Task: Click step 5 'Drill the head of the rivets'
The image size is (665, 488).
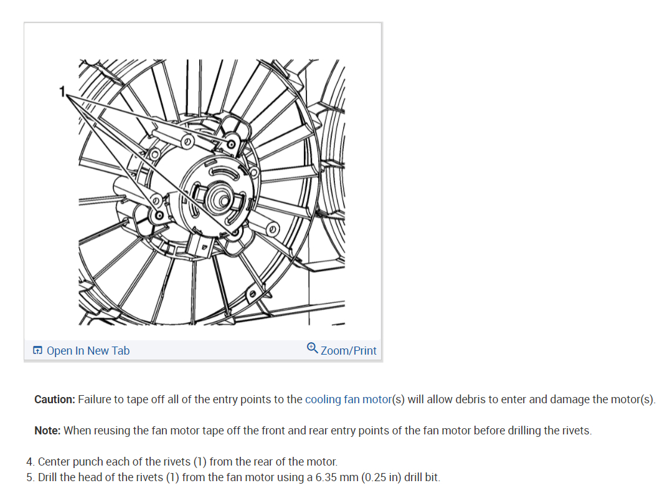Action: tap(233, 477)
